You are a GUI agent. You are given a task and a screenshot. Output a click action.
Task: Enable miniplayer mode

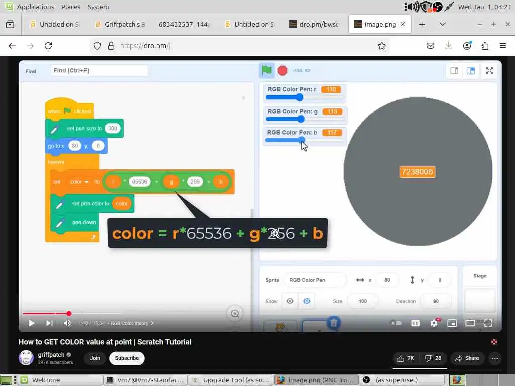coord(452,323)
